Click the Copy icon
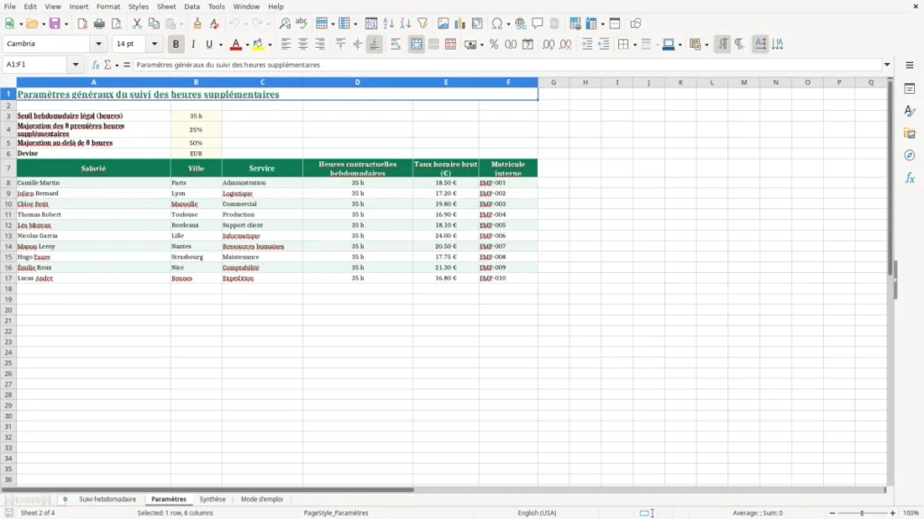The width and height of the screenshot is (924, 519). [x=153, y=23]
